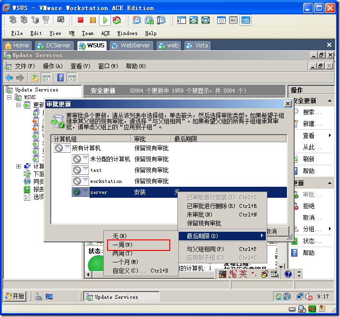Click the 最后期限 column header

click(x=229, y=138)
